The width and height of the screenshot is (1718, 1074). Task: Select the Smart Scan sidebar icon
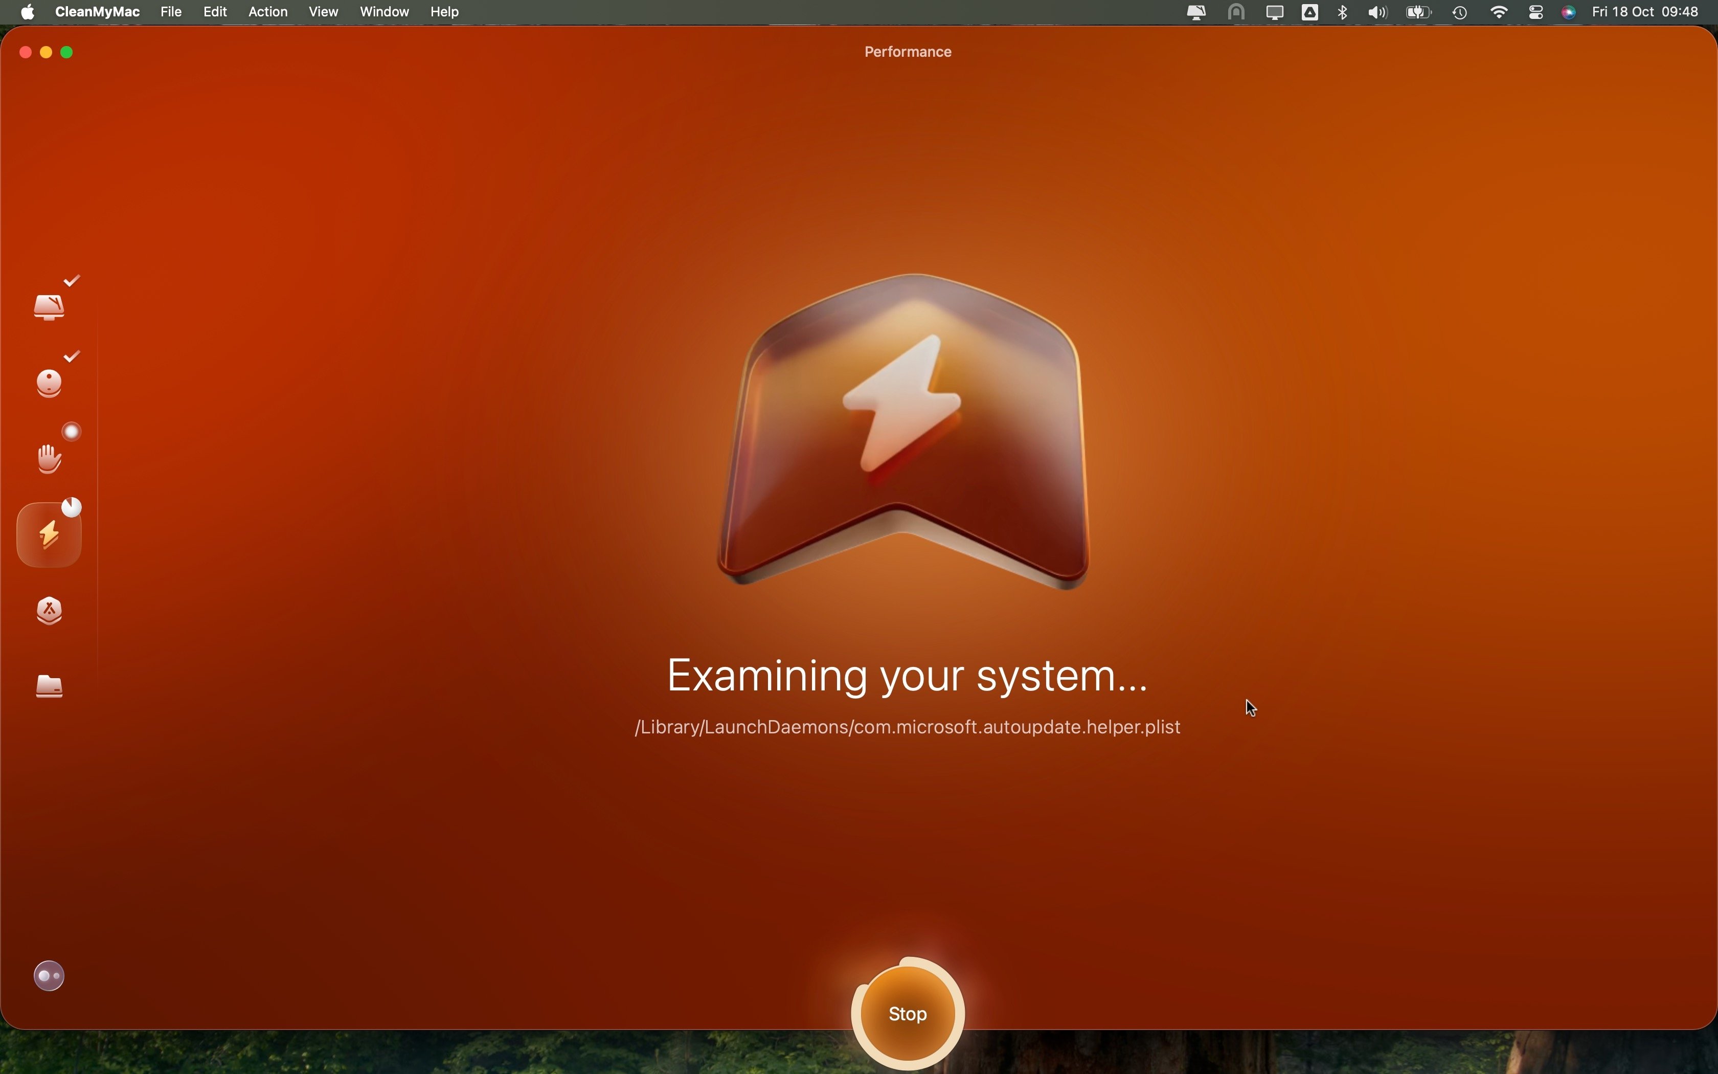50,307
